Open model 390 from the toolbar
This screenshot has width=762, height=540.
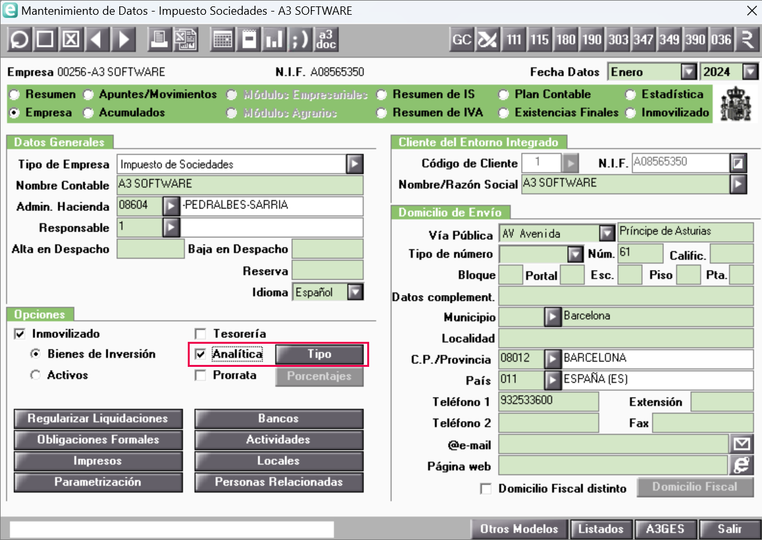[x=695, y=39]
